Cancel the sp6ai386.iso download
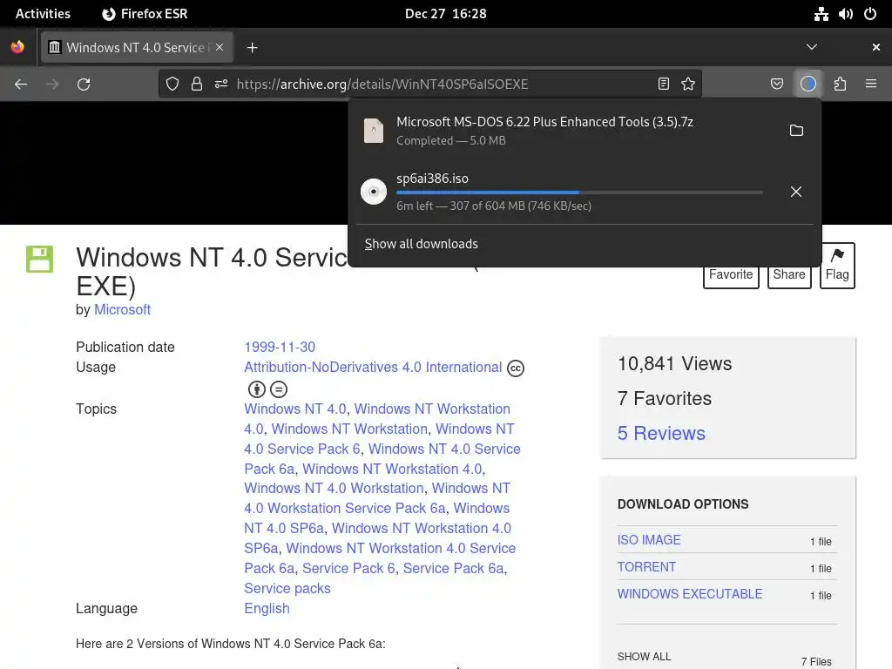The width and height of the screenshot is (892, 669). [x=796, y=192]
